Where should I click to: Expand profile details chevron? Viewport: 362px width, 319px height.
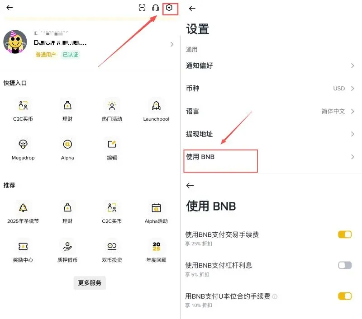(x=172, y=44)
